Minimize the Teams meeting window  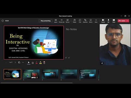coord(121,16)
